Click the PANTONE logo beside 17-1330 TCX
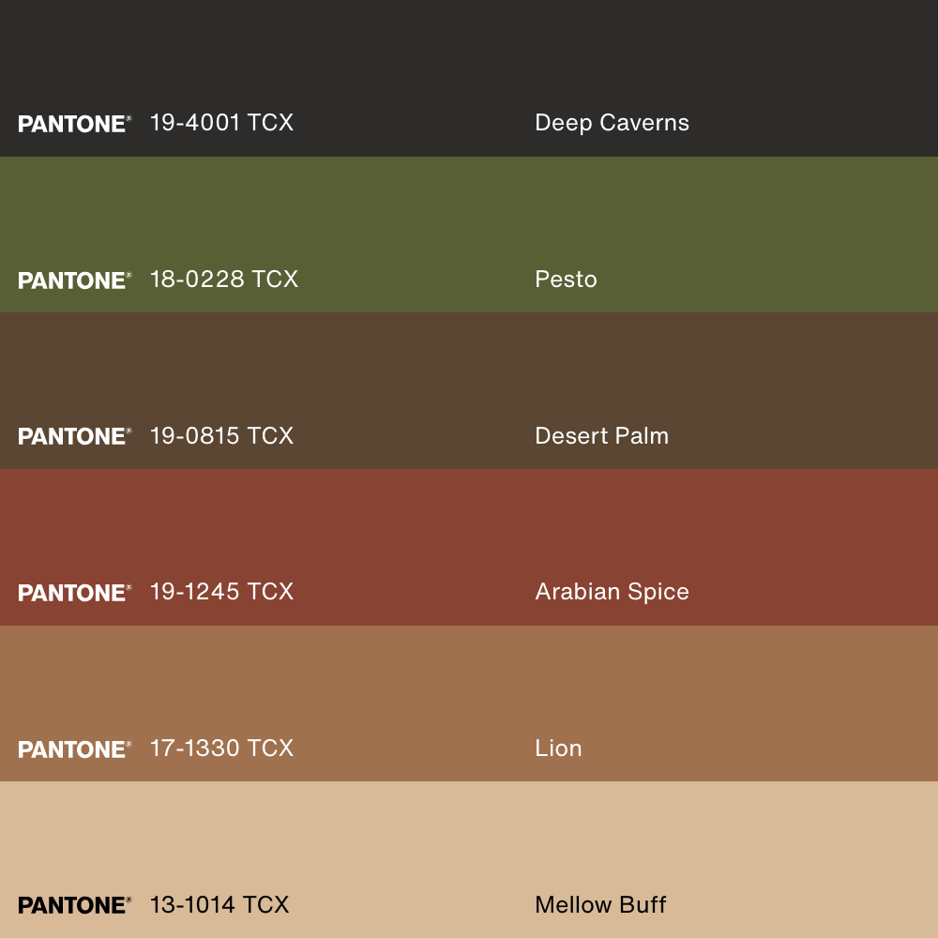 pyautogui.click(x=75, y=749)
